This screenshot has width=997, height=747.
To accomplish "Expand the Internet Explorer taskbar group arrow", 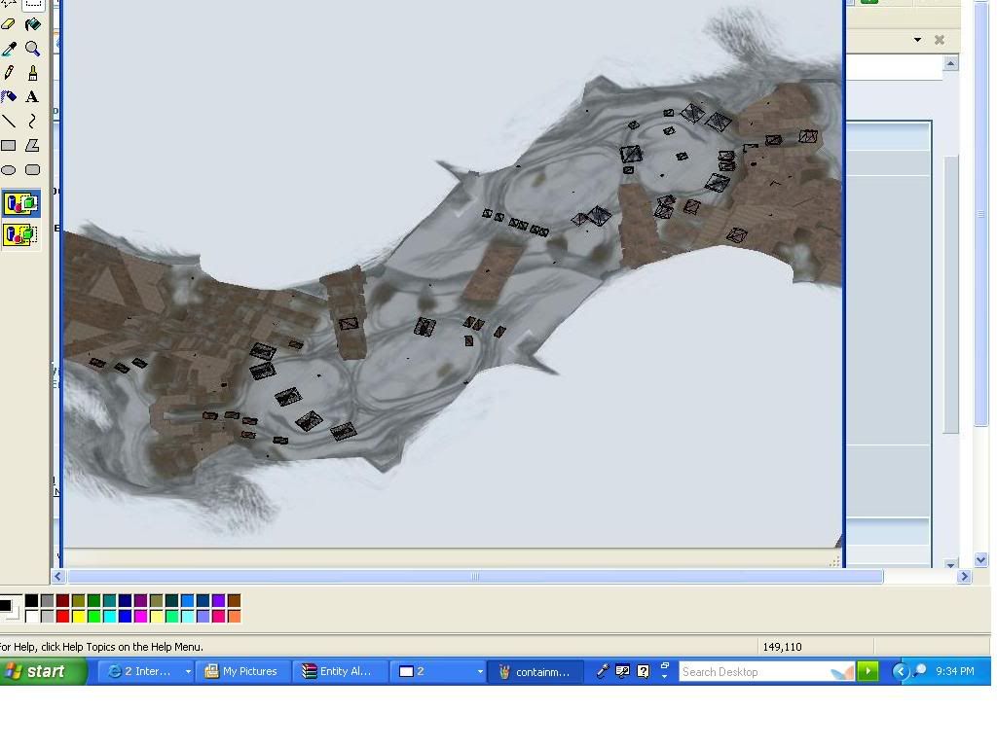I will tap(188, 671).
